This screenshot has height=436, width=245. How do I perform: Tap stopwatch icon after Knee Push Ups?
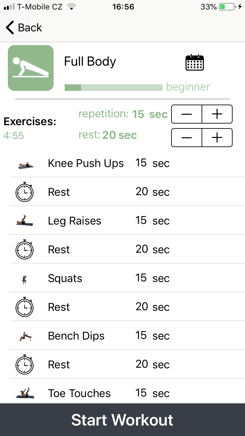point(24,192)
